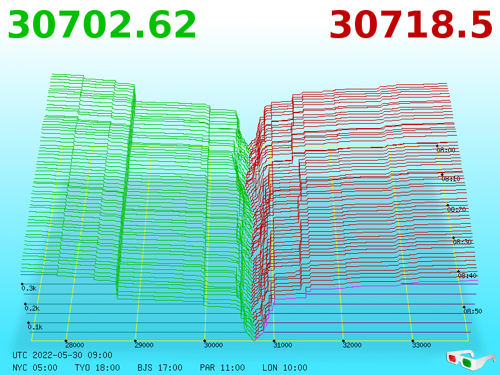Click the 0.2k volume axis label
Screen dimensions: 500x375
32,308
